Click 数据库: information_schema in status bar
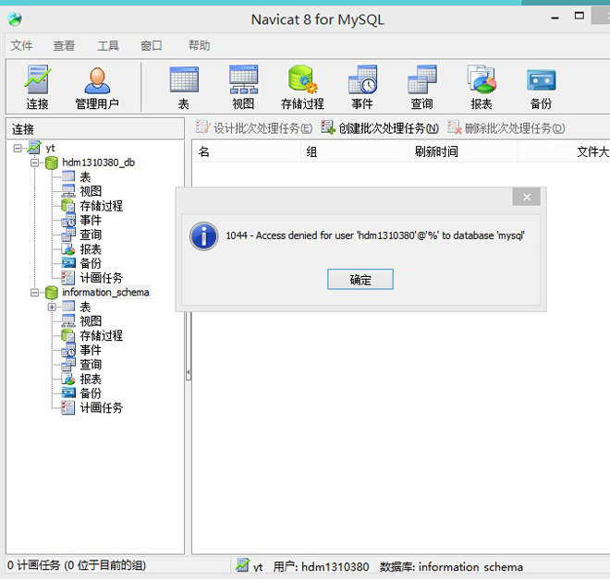The width and height of the screenshot is (610, 579). coord(451,567)
